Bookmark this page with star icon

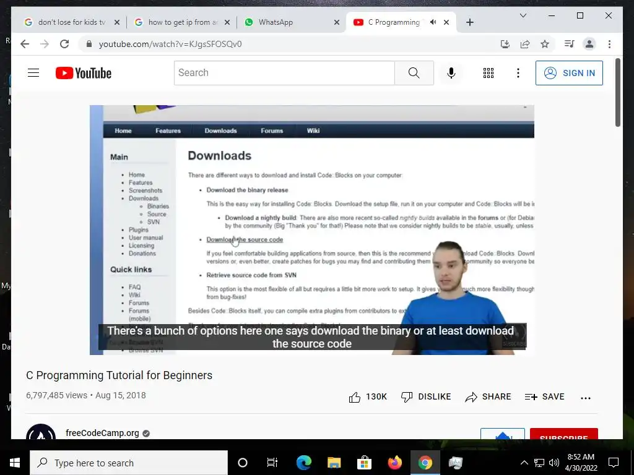pos(545,44)
